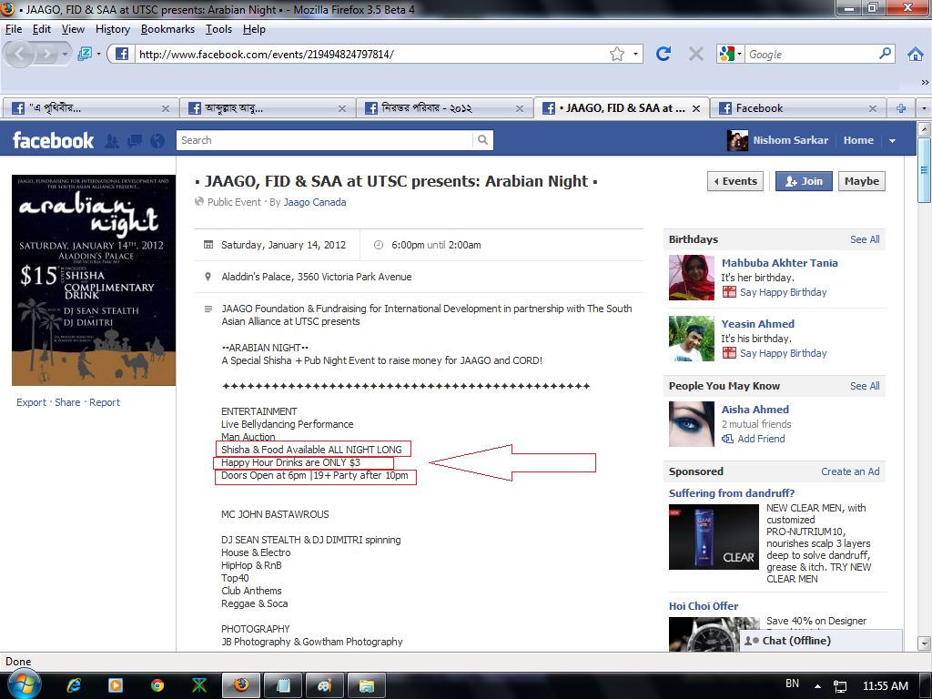The height and width of the screenshot is (699, 932).
Task: Click See All next to Birthdays
Action: click(865, 239)
